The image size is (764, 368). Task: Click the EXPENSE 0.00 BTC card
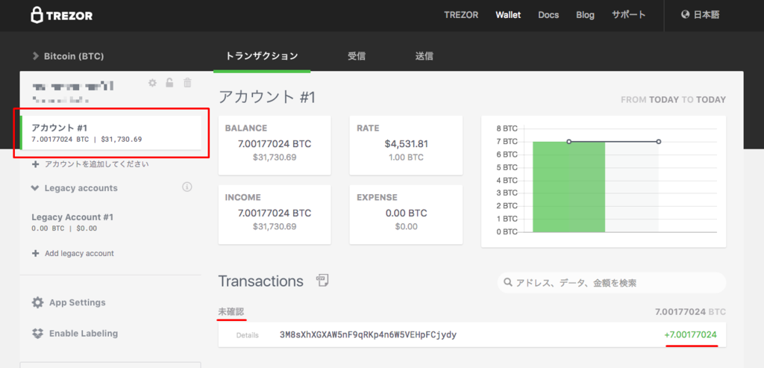(406, 214)
